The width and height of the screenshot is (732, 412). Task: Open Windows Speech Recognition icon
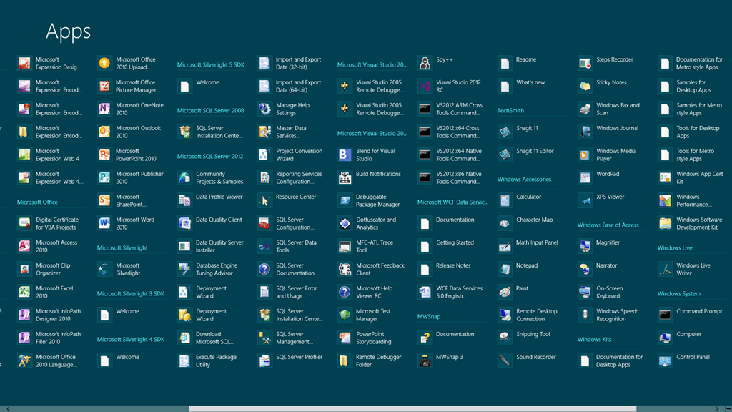(585, 315)
